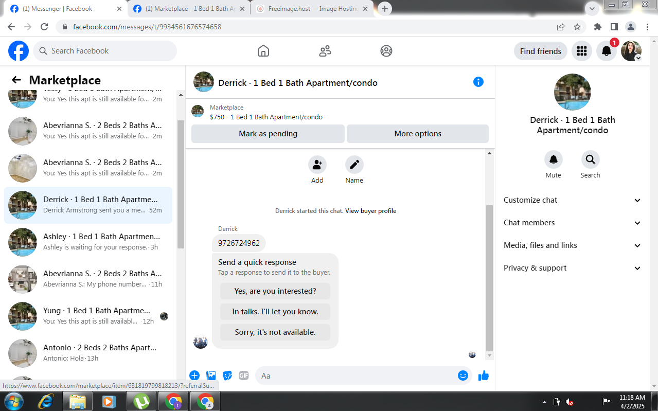Select Derrick conversation in the list

tap(88, 205)
